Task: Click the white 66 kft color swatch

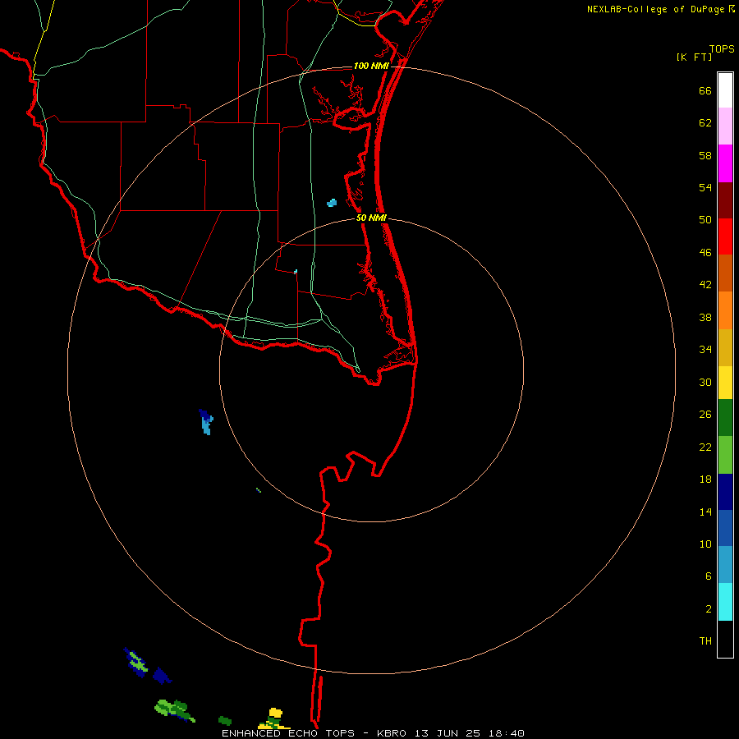Action: (725, 90)
